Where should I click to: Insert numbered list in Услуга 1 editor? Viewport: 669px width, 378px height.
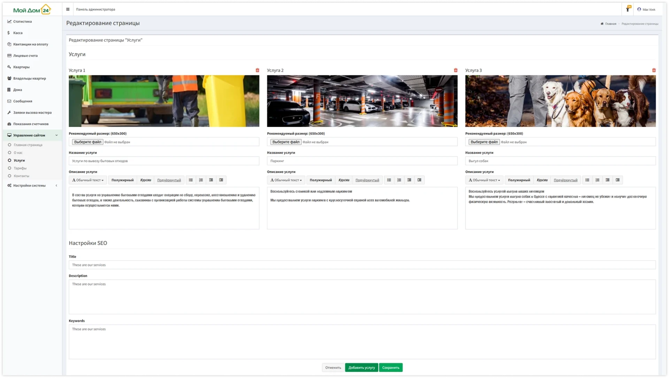point(201,180)
